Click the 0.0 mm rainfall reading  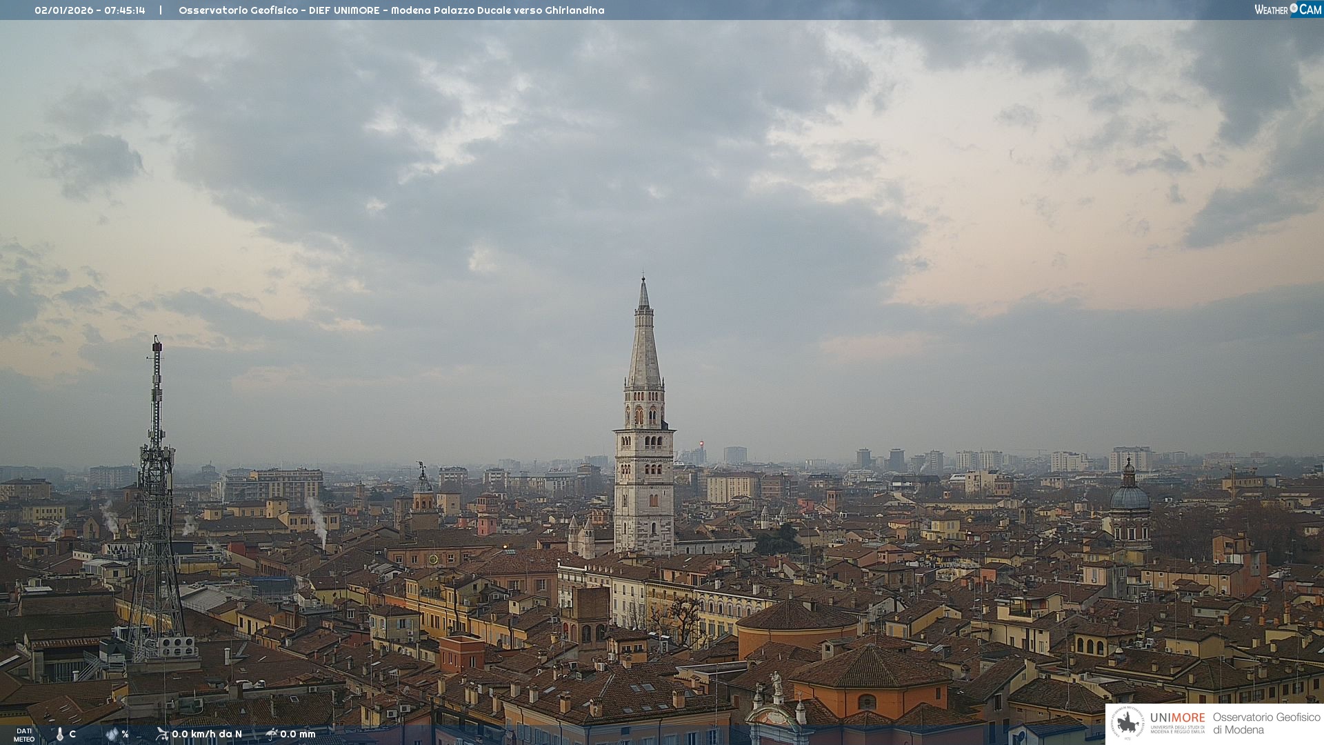(x=298, y=734)
